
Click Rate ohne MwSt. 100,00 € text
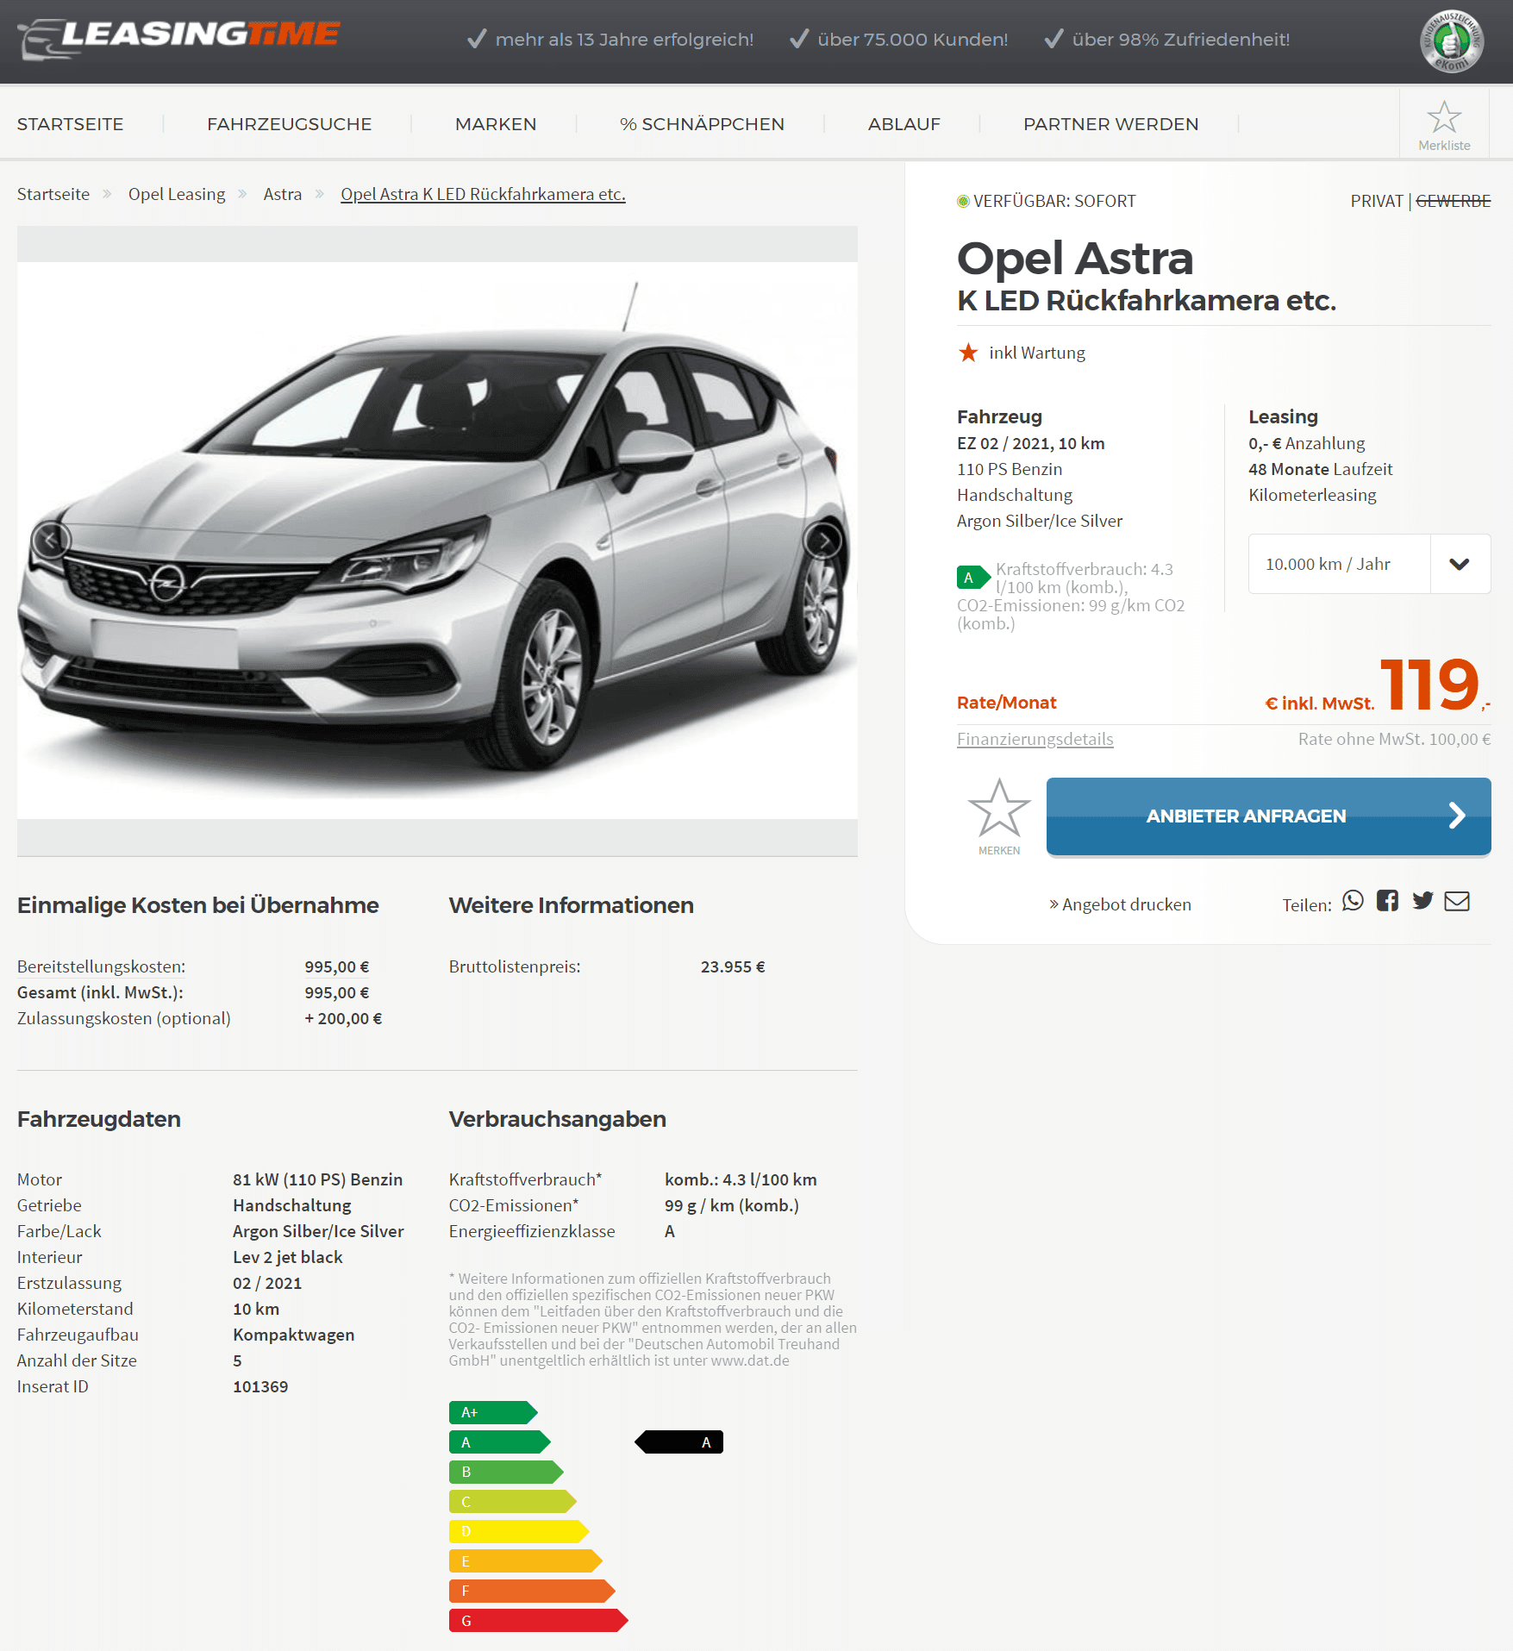1394,739
